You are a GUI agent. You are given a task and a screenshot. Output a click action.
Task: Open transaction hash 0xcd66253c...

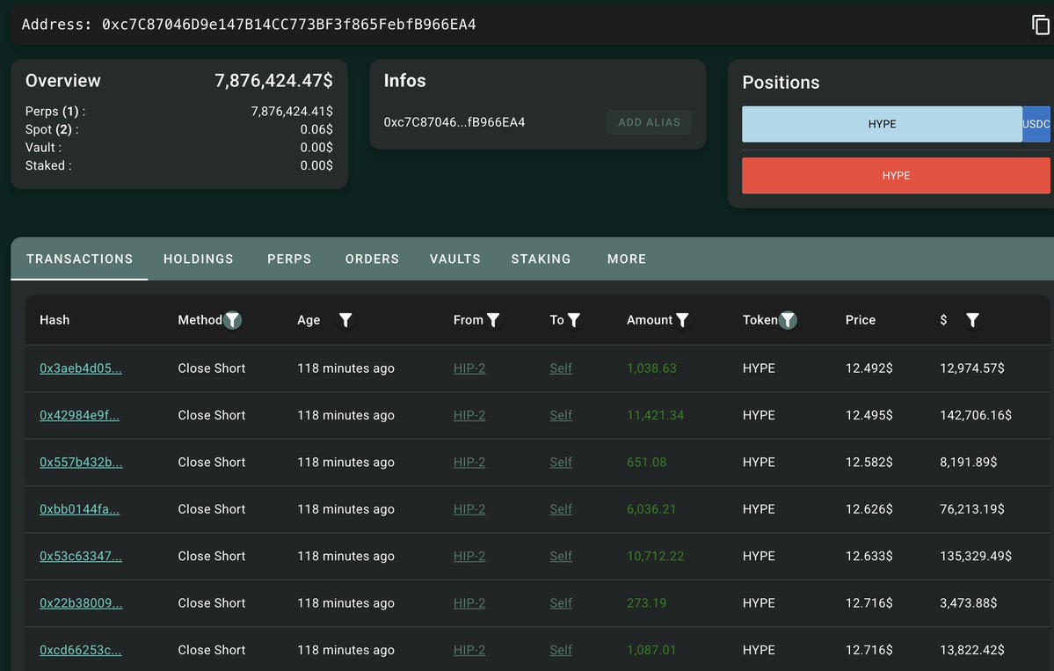(x=81, y=651)
